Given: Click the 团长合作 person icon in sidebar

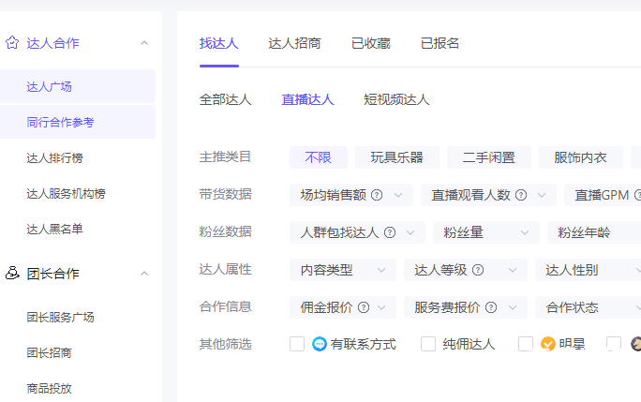Looking at the screenshot, I should point(12,273).
